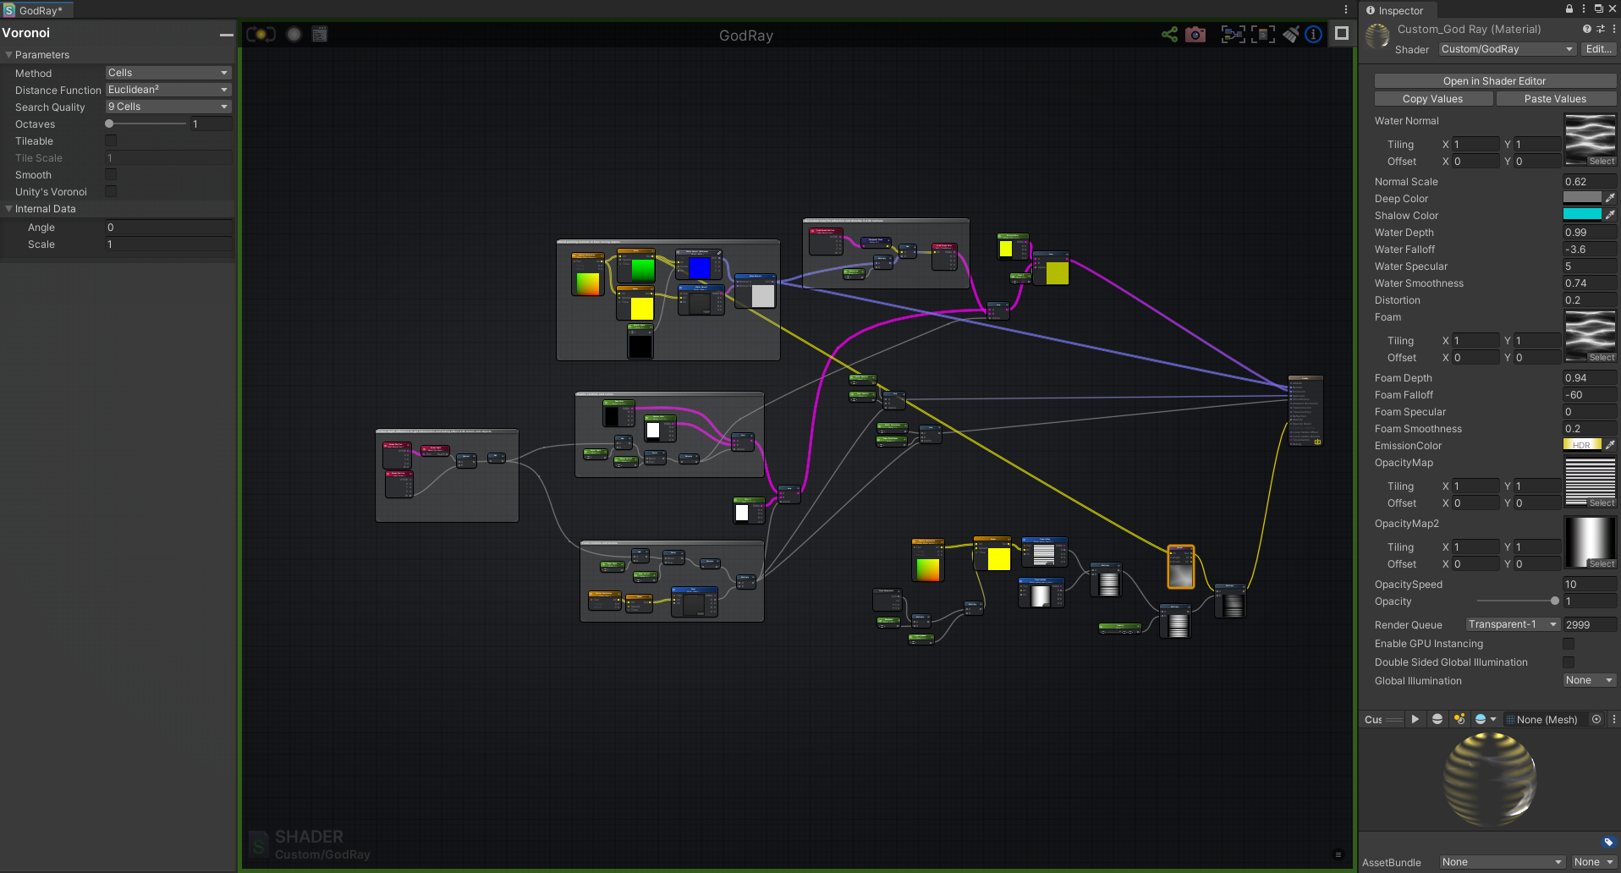Click the blue asset label tag icon

1608,842
